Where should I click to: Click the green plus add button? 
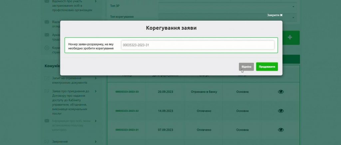click(x=290, y=38)
